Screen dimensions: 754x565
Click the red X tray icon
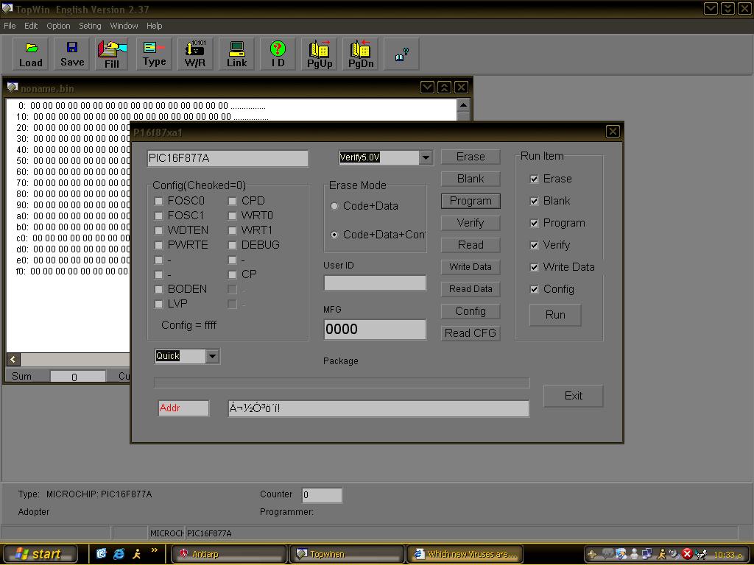687,554
